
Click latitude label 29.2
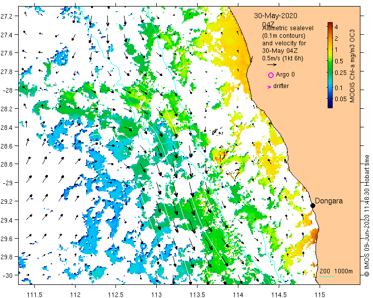point(6,201)
